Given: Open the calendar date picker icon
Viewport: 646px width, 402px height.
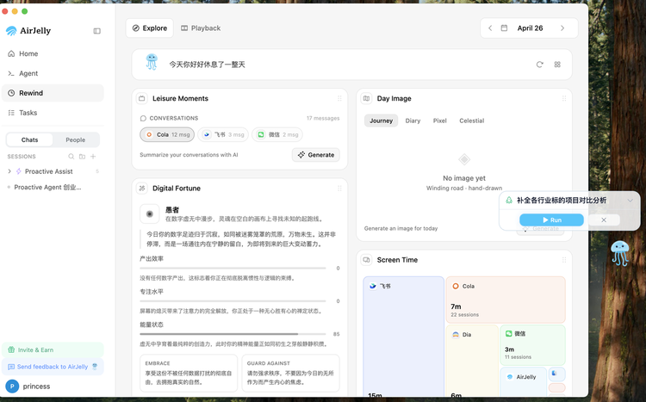Looking at the screenshot, I should pyautogui.click(x=504, y=28).
